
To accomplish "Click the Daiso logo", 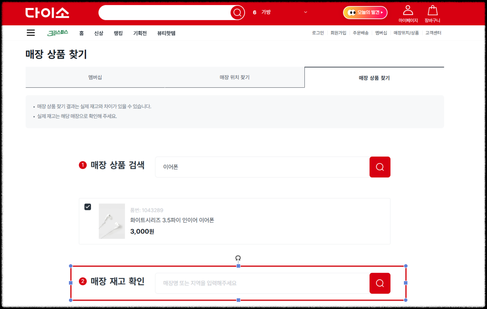I will tap(47, 13).
